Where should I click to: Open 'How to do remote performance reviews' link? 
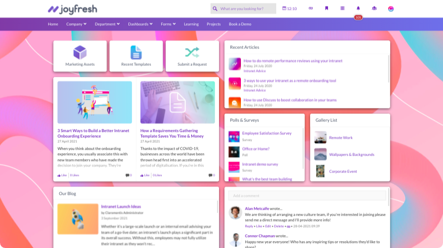293,61
